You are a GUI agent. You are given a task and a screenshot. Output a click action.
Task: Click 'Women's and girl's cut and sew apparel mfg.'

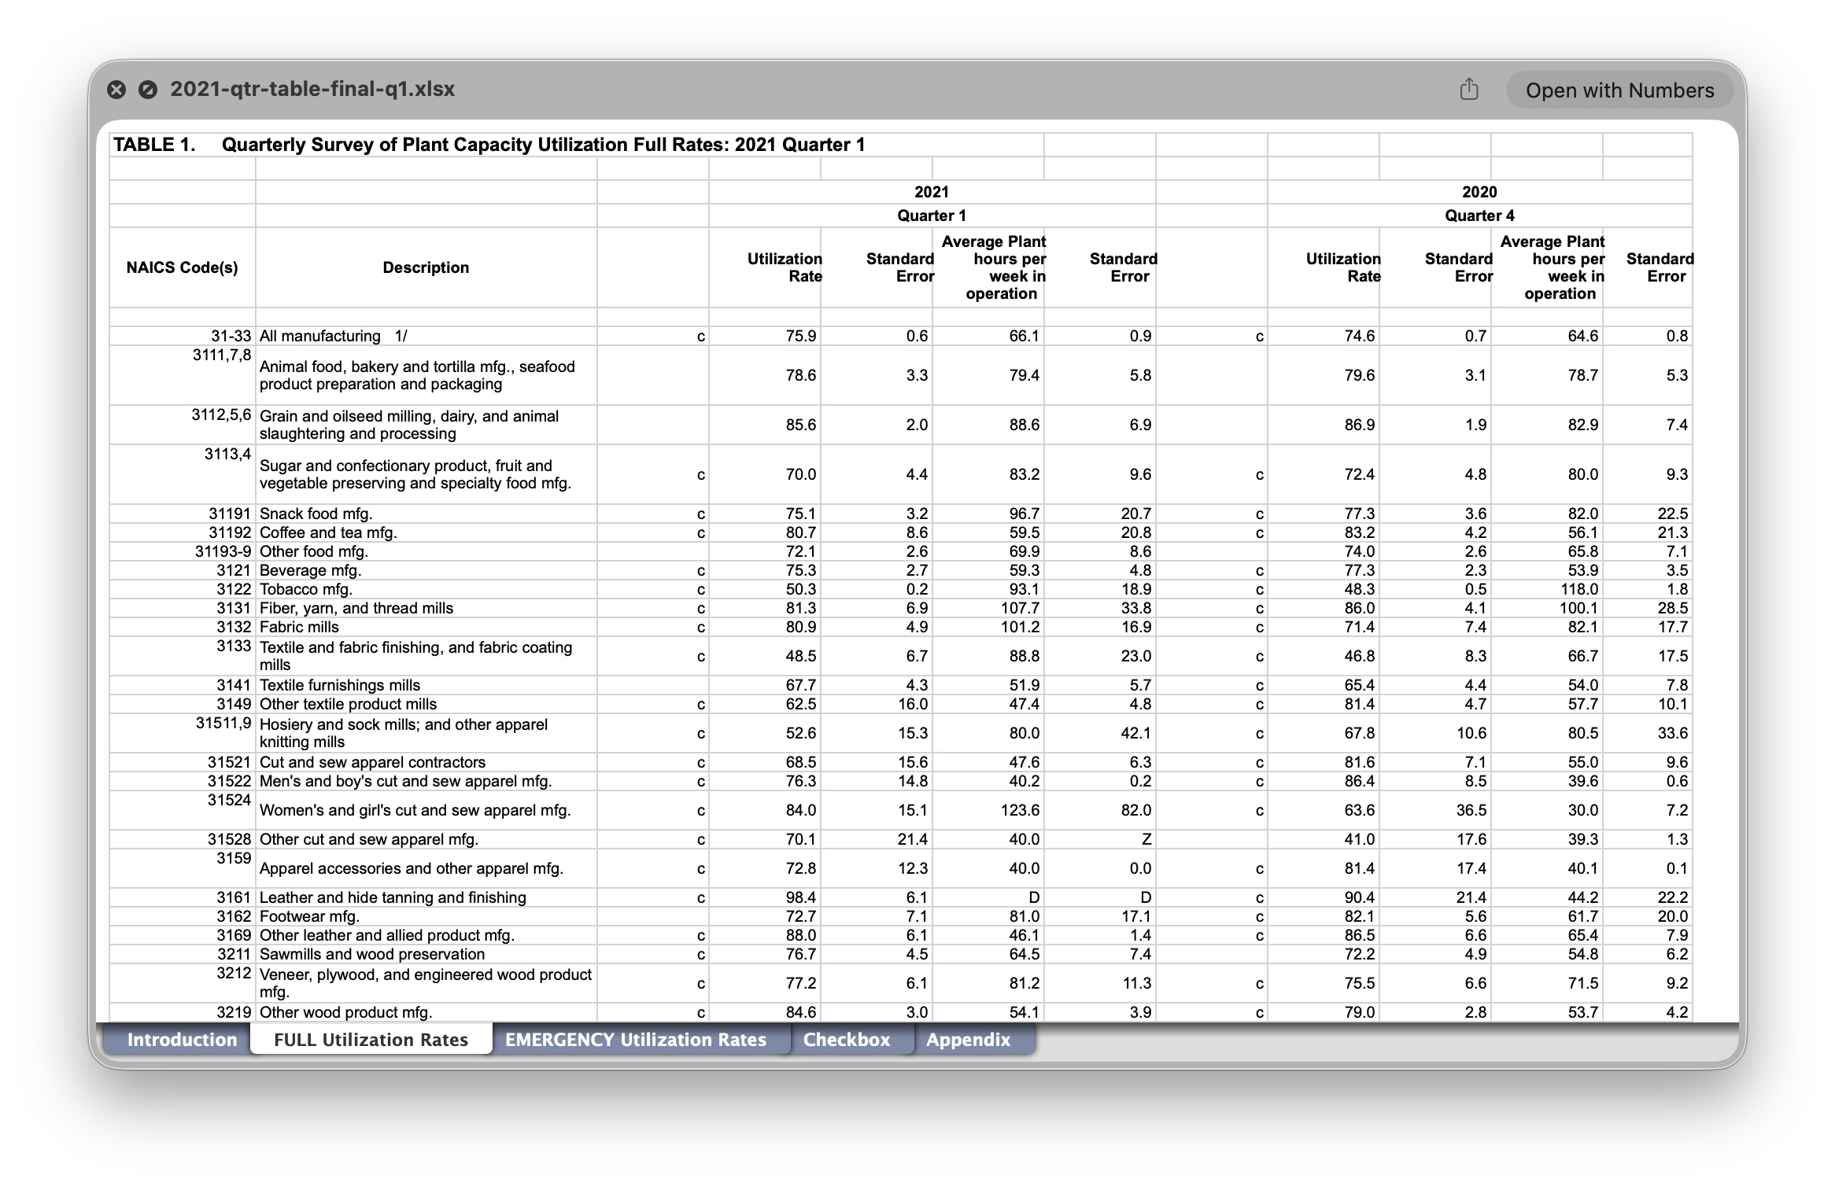click(x=426, y=810)
